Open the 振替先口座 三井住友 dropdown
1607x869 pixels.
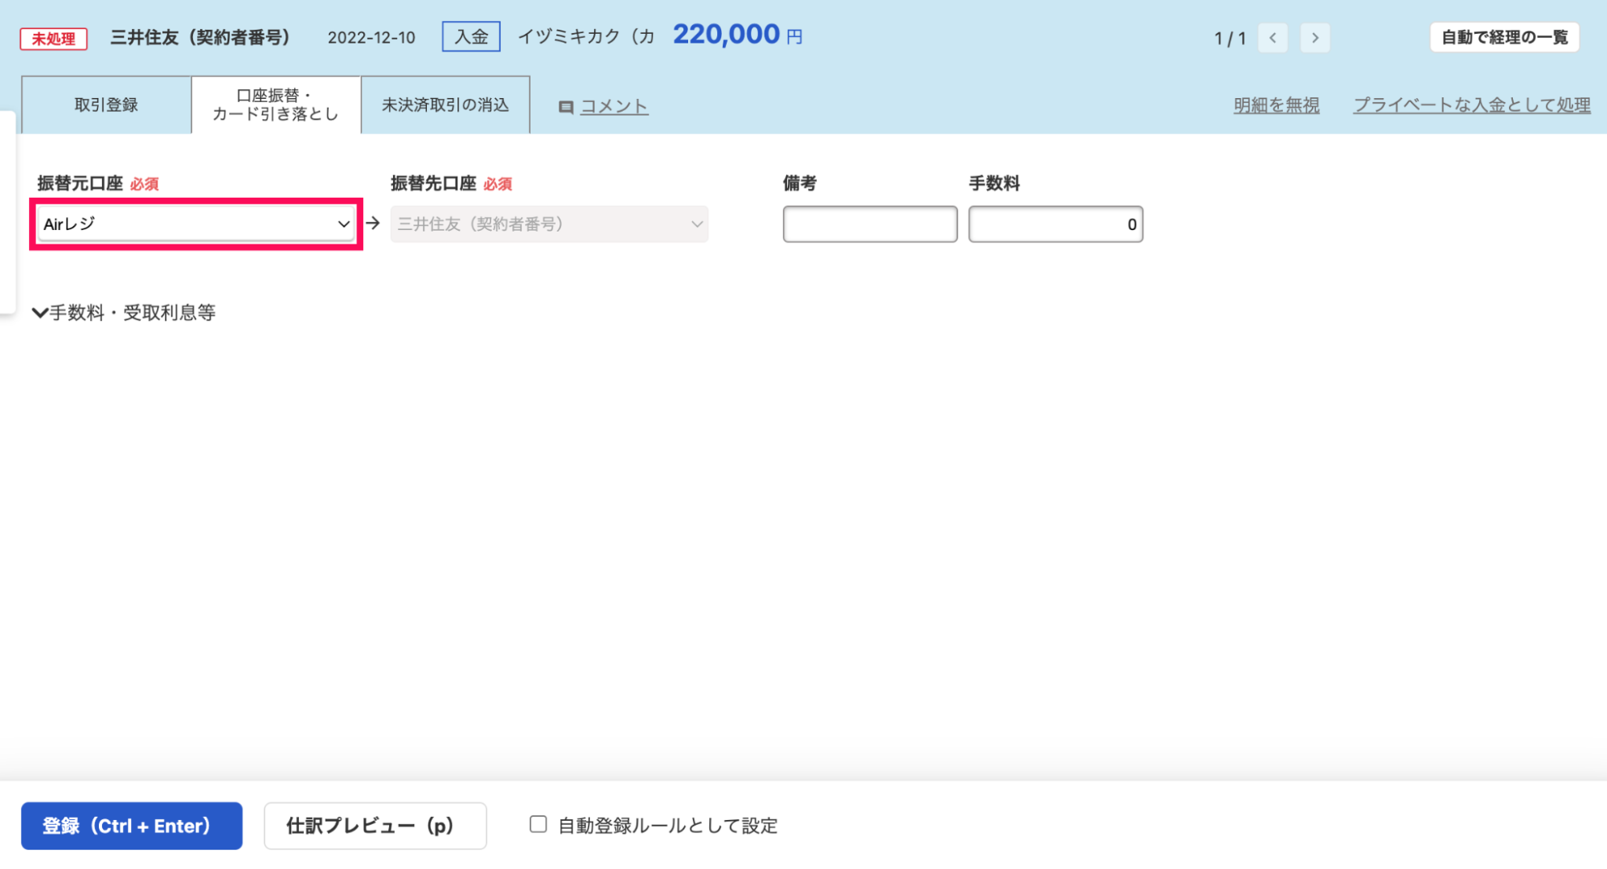coord(549,224)
